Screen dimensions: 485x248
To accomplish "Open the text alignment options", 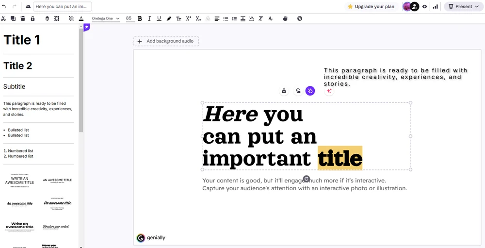I will (x=217, y=18).
